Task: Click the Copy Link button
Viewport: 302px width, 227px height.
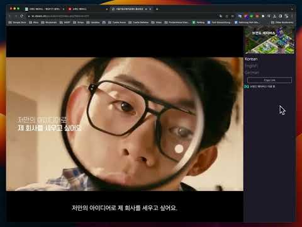Action: [269, 80]
